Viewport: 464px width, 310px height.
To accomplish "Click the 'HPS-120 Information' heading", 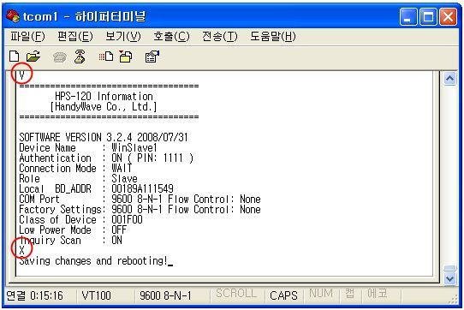I will [104, 96].
